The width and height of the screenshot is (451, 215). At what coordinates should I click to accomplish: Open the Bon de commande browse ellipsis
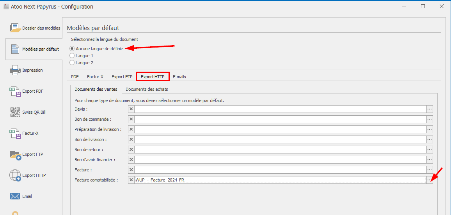click(x=430, y=119)
